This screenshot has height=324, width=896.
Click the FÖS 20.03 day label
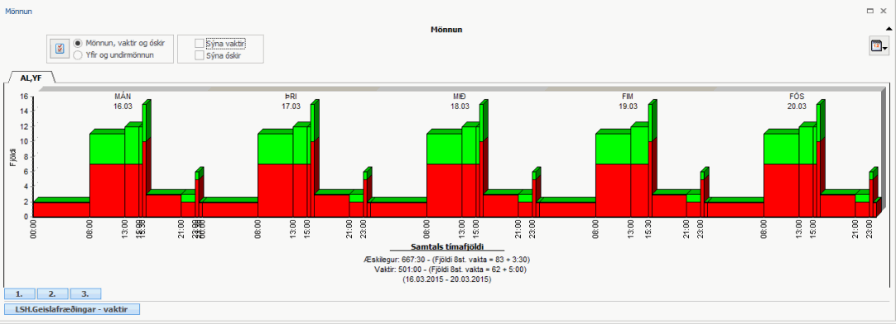pos(797,101)
